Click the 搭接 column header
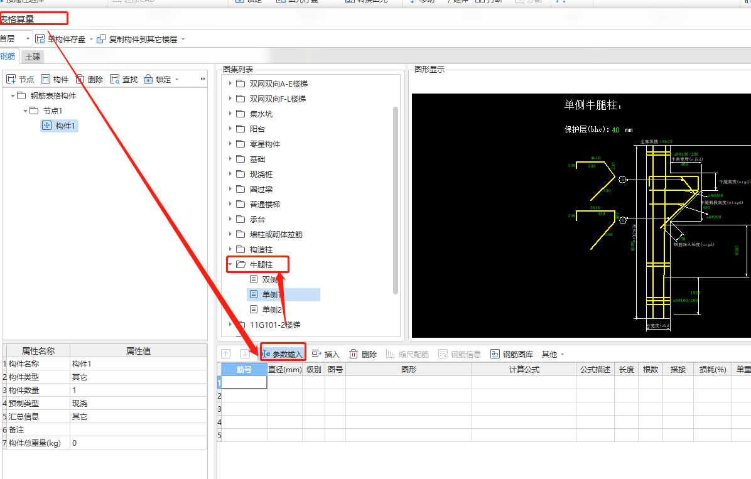 (678, 369)
